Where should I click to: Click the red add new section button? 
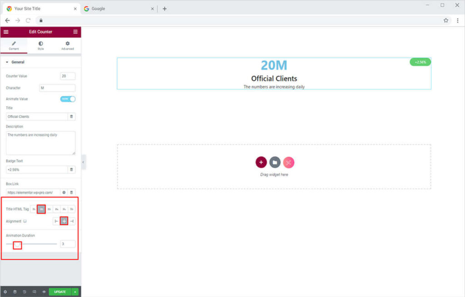coord(261,162)
